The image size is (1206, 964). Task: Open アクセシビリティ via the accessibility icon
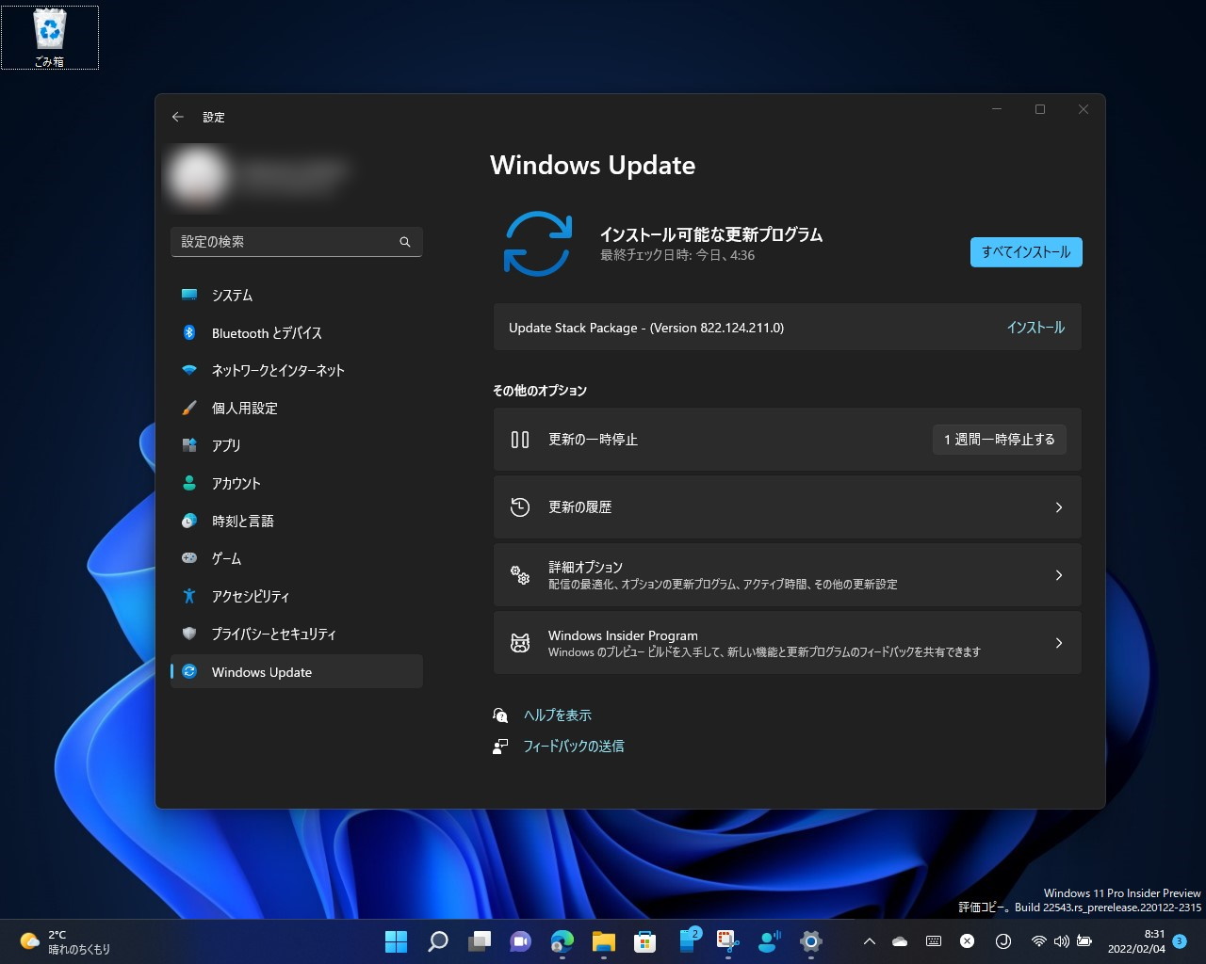189,596
